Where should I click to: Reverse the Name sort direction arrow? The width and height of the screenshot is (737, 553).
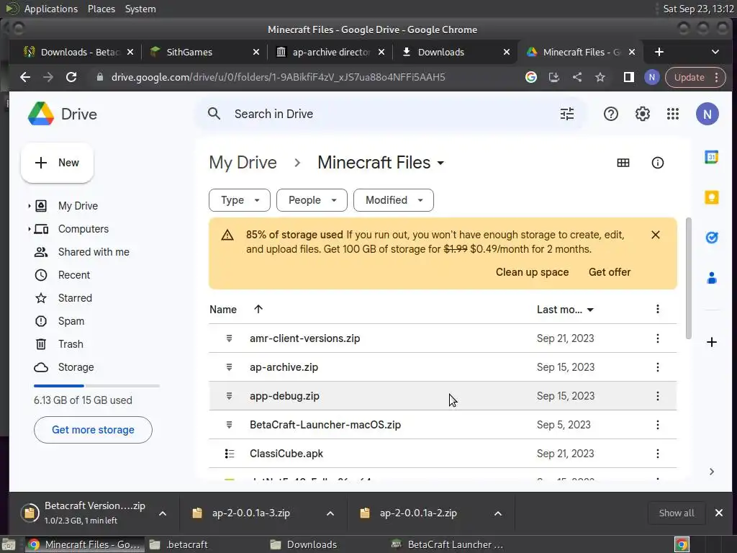click(x=258, y=310)
